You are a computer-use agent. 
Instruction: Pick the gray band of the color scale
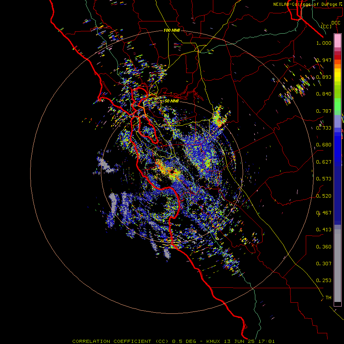[x=338, y=266]
